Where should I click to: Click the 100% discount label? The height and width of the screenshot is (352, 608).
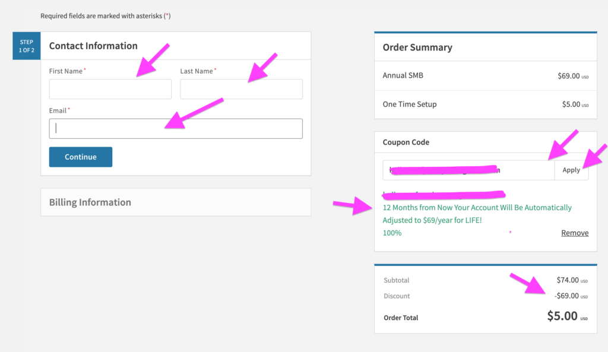coord(392,233)
